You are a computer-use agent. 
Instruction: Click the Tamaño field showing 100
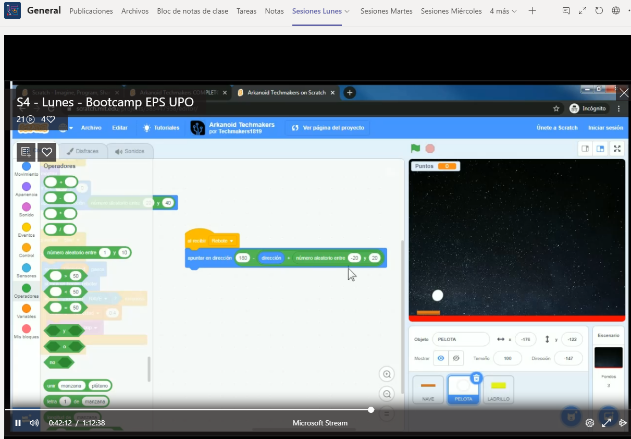pyautogui.click(x=508, y=358)
